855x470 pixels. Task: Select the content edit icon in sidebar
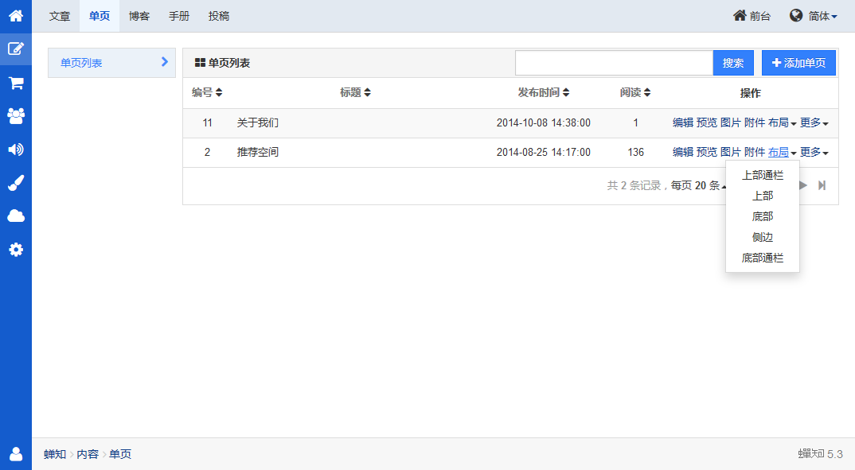16,49
